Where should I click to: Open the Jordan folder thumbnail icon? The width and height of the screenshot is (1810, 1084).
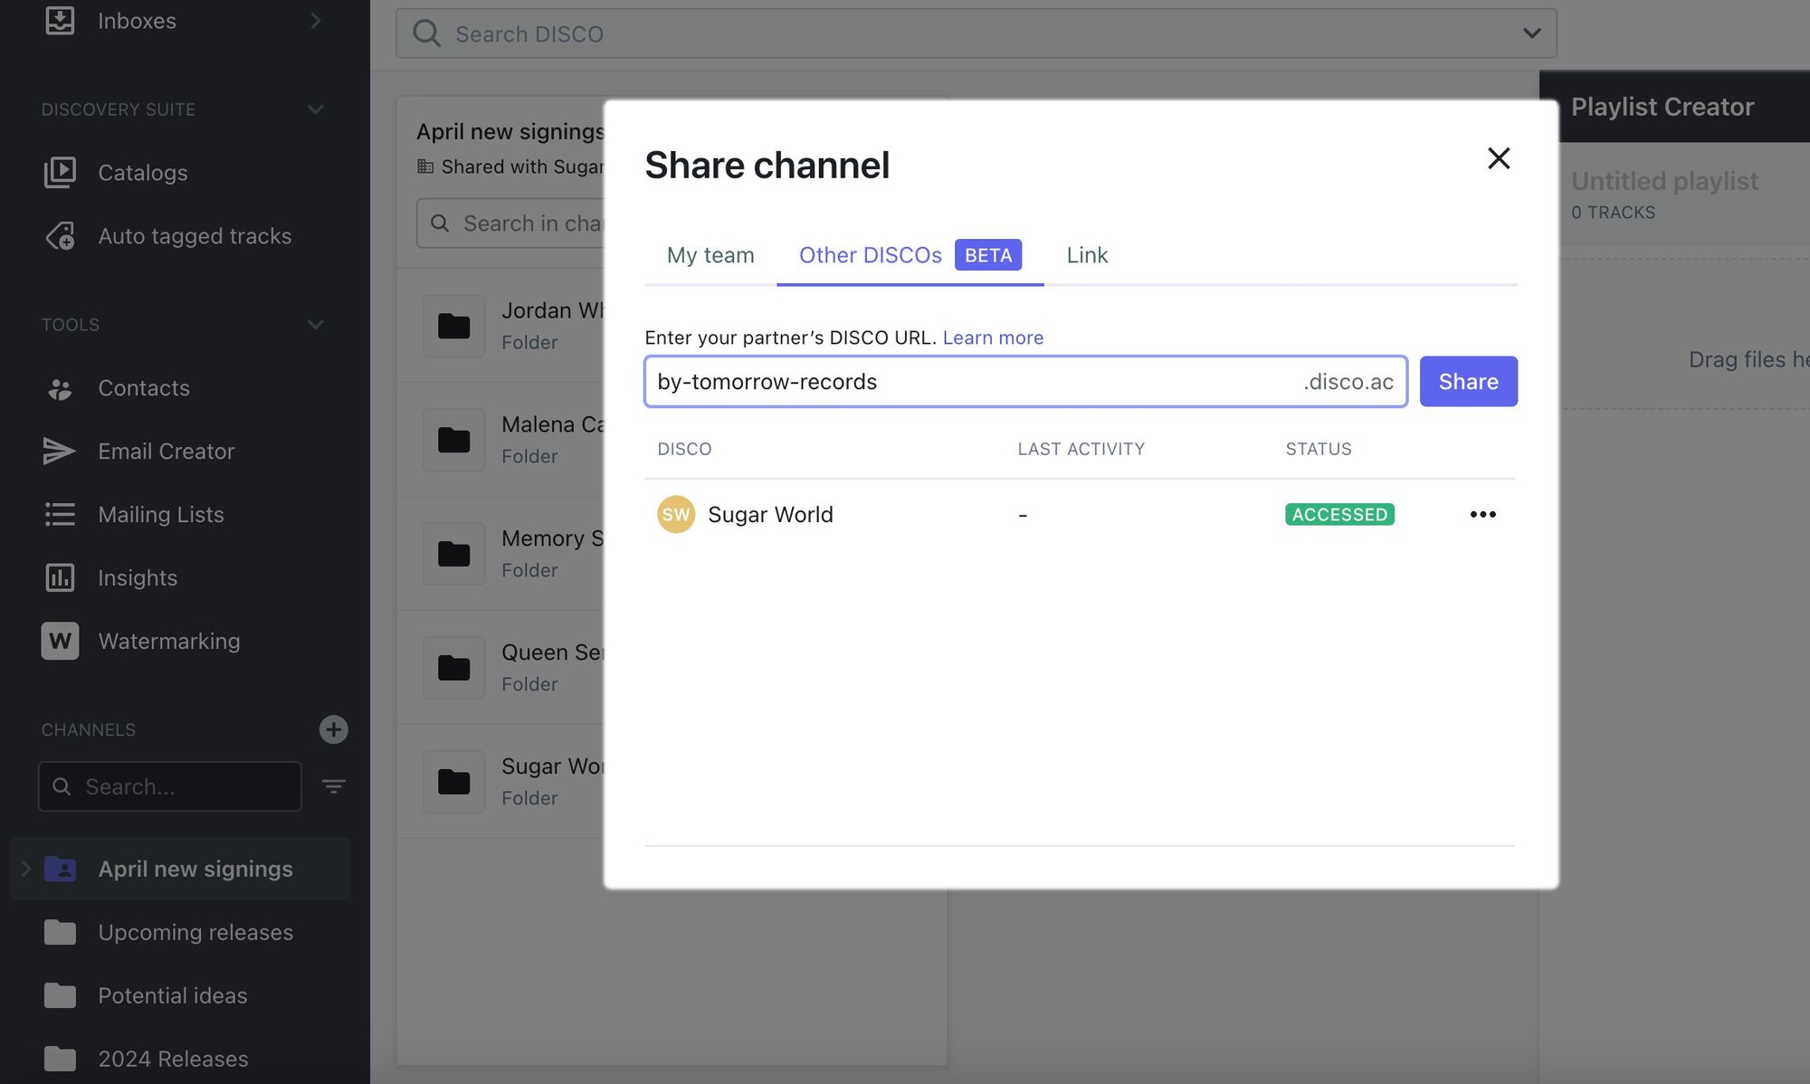pos(453,326)
